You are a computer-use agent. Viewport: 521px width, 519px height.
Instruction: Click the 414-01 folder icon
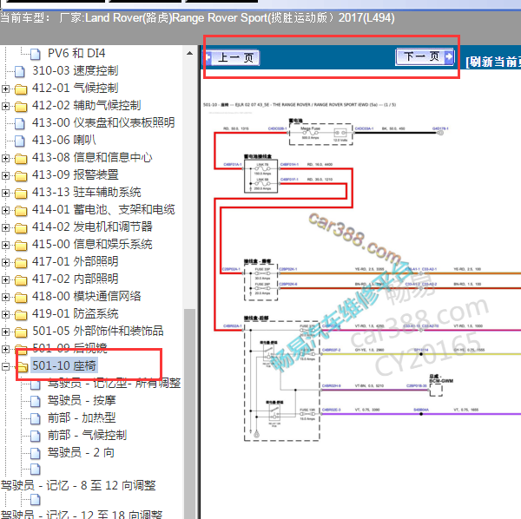(21, 211)
